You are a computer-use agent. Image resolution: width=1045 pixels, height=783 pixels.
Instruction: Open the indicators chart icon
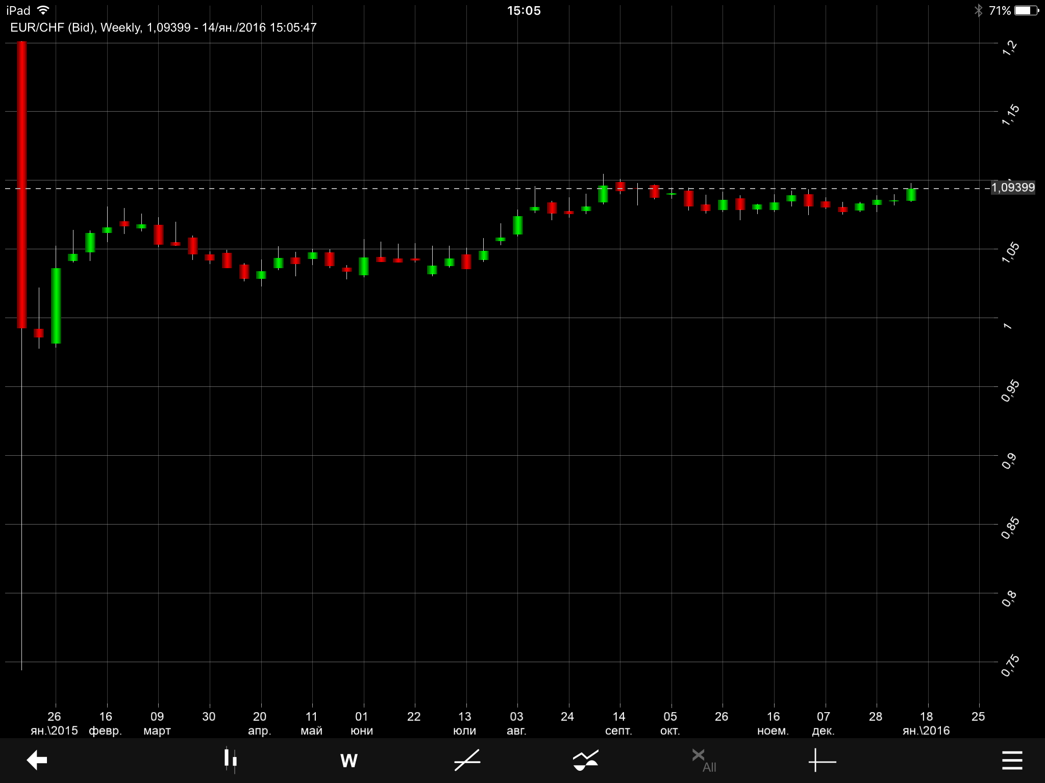pyautogui.click(x=585, y=760)
